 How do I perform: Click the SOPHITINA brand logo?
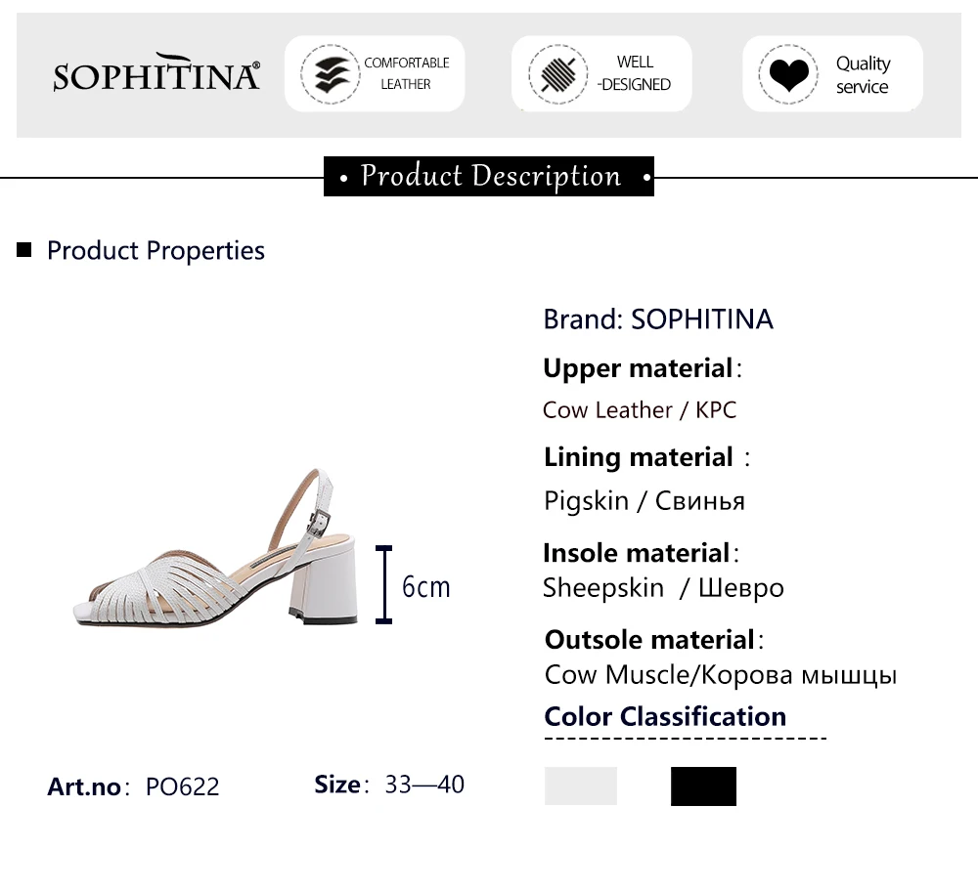tap(156, 73)
